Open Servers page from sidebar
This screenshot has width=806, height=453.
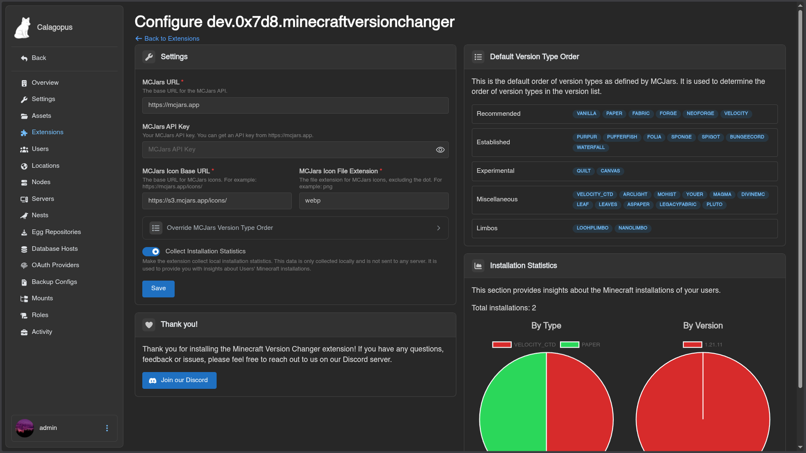tap(43, 199)
